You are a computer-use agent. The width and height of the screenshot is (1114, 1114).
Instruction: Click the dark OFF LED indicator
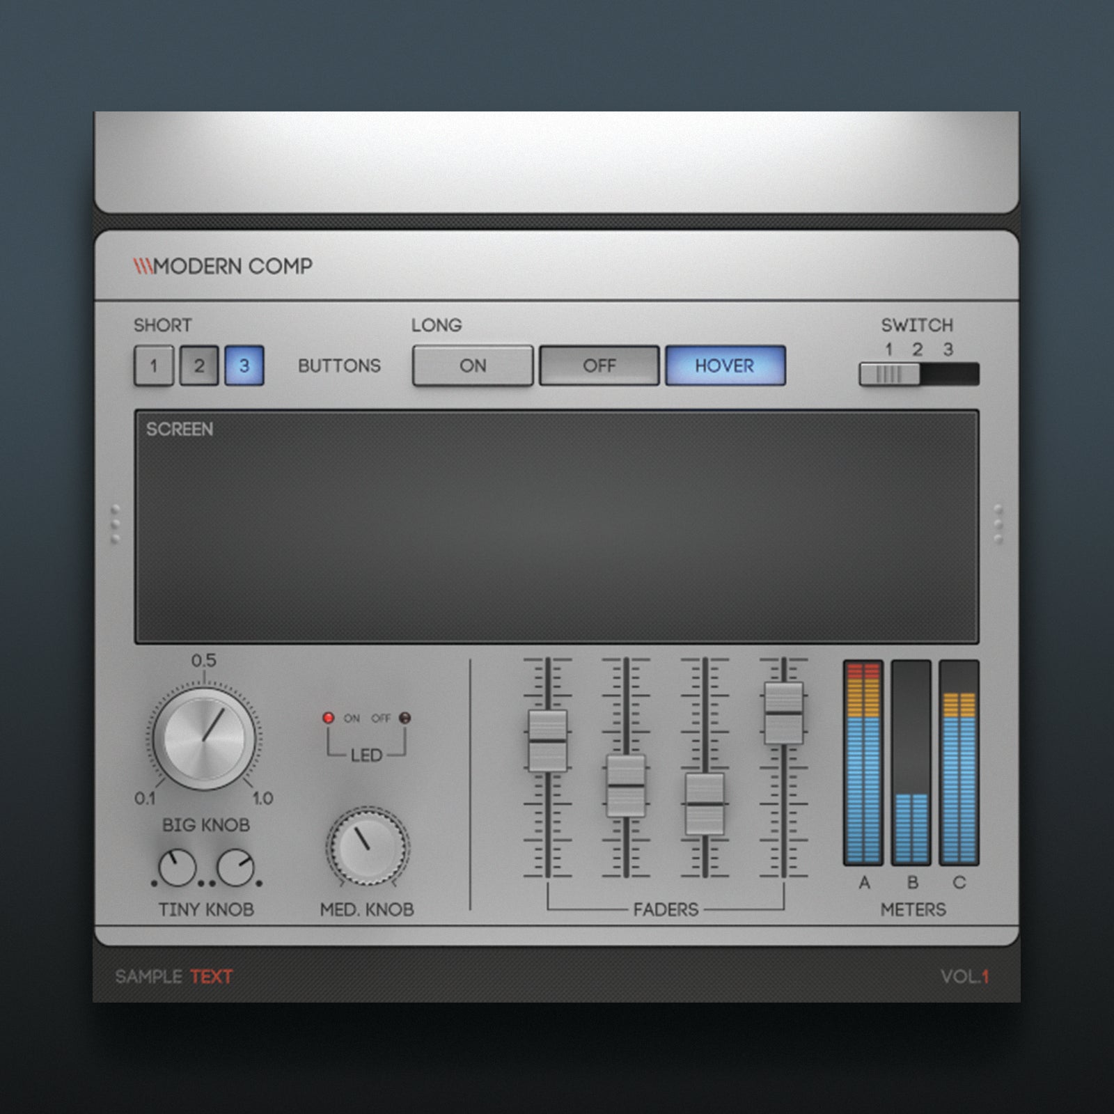405,718
